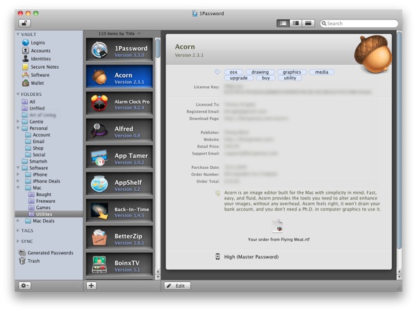Expand the Gentle folder
The image size is (417, 312).
click(x=18, y=122)
